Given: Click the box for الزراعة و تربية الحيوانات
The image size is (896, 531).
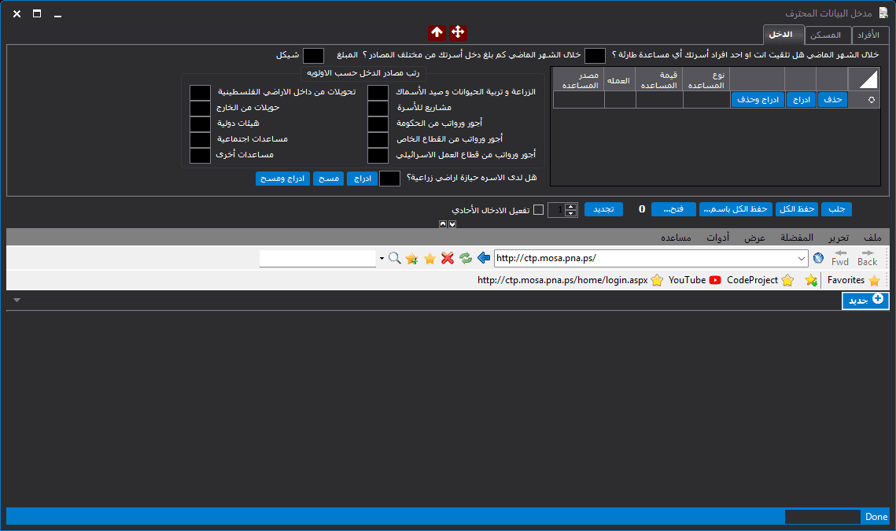Looking at the screenshot, I should (x=378, y=93).
